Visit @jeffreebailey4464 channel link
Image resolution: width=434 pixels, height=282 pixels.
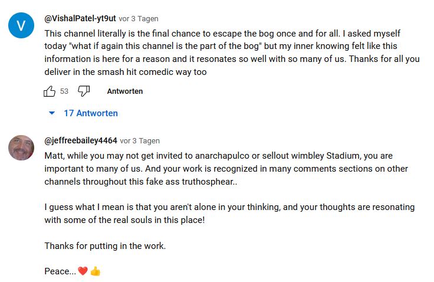click(x=81, y=141)
